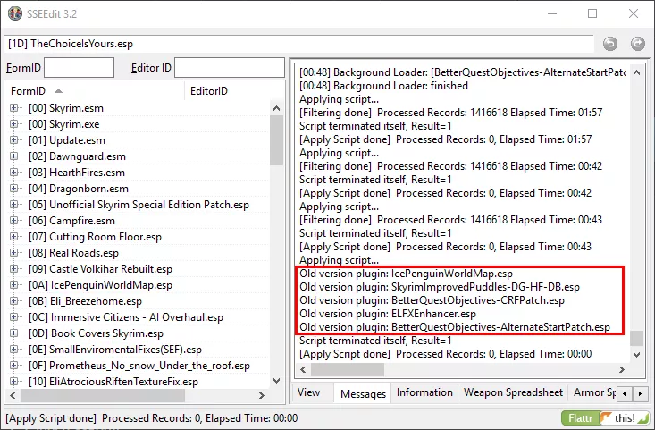655x430 pixels.
Task: Expand the EliAtrociousRiftenTextureFix.esp node
Action: 13,382
